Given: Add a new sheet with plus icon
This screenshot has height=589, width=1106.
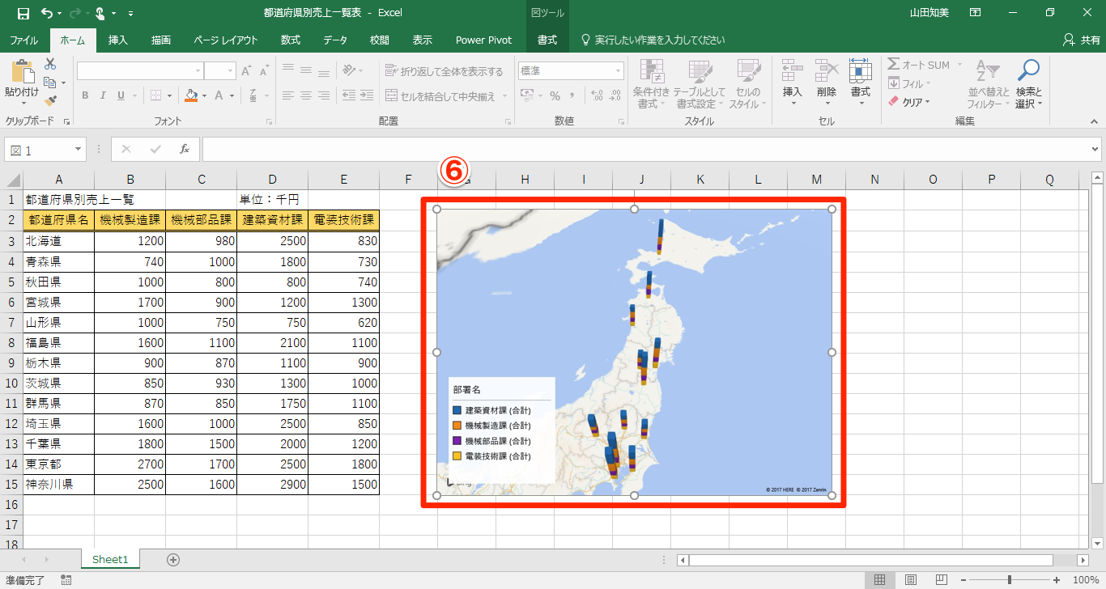Looking at the screenshot, I should pyautogui.click(x=172, y=559).
